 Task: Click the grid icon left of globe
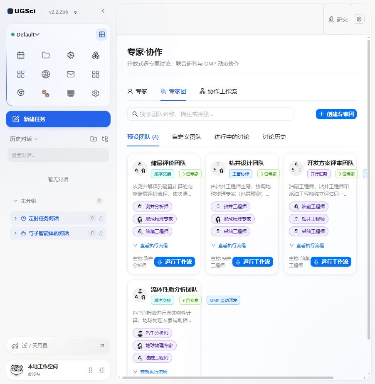point(21,74)
